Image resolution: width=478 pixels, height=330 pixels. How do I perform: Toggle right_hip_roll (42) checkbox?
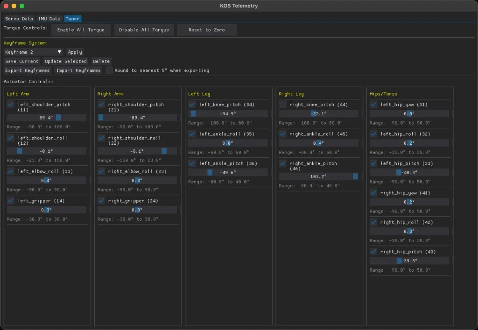[x=373, y=222]
